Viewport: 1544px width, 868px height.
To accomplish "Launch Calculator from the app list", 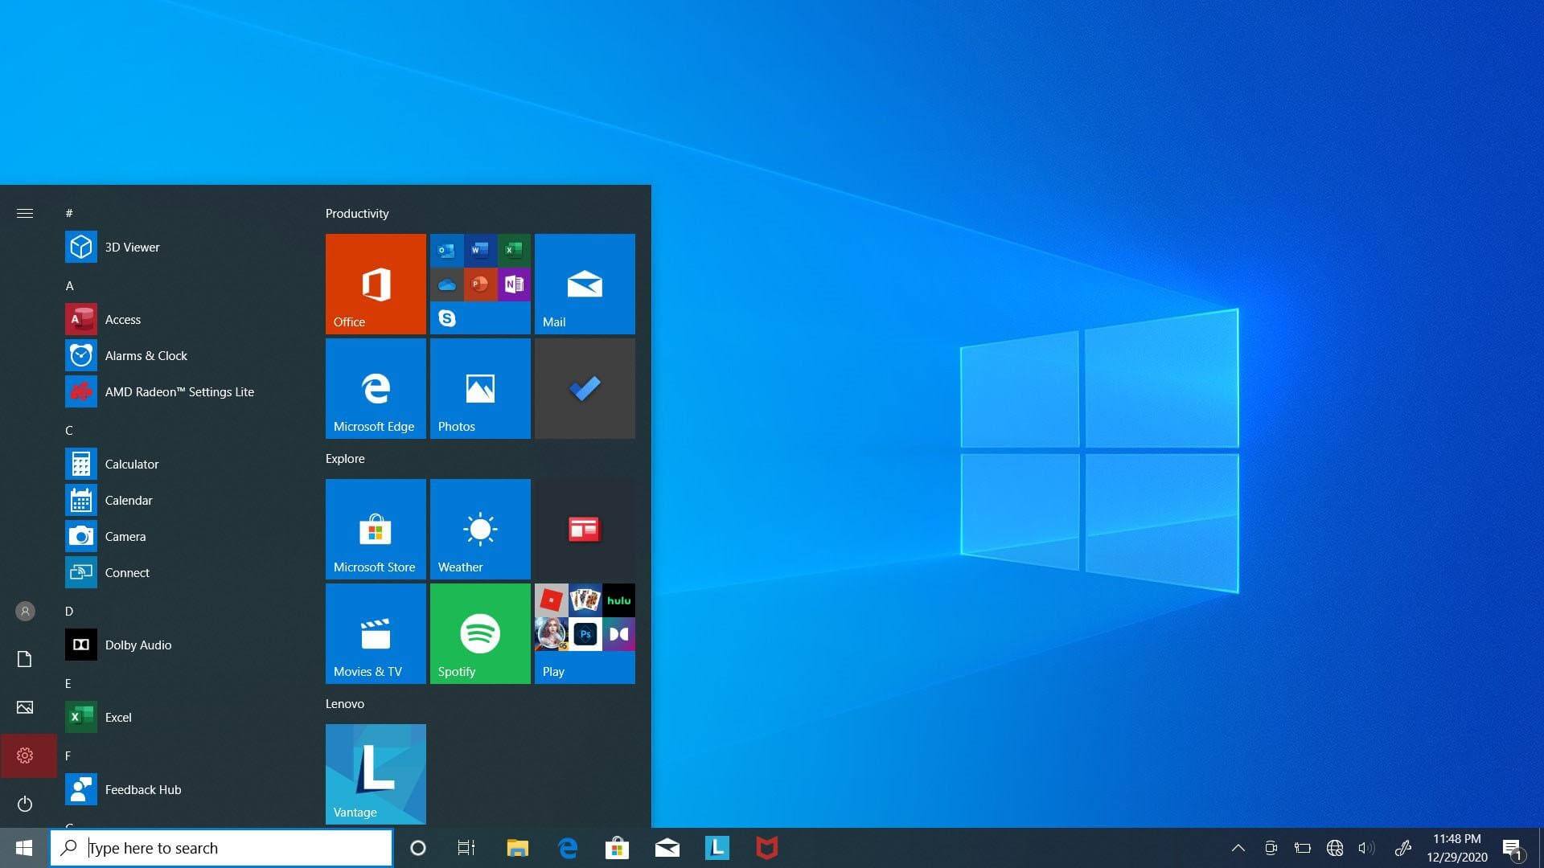I will click(181, 464).
